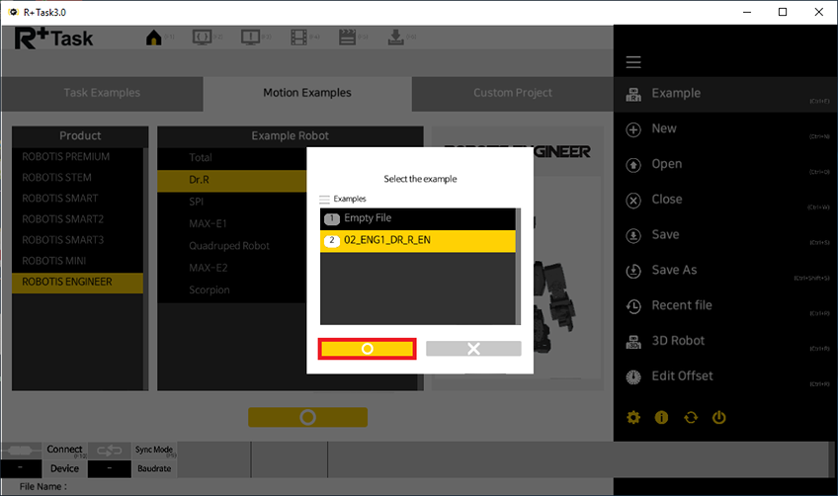Click the large yellow O button below lists
The image size is (838, 496).
tap(308, 417)
